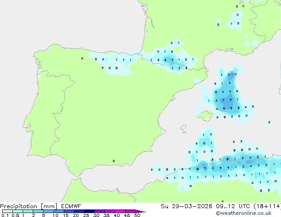Click the Mallorca island outline
This screenshot has width=281, height=217.
point(205,115)
